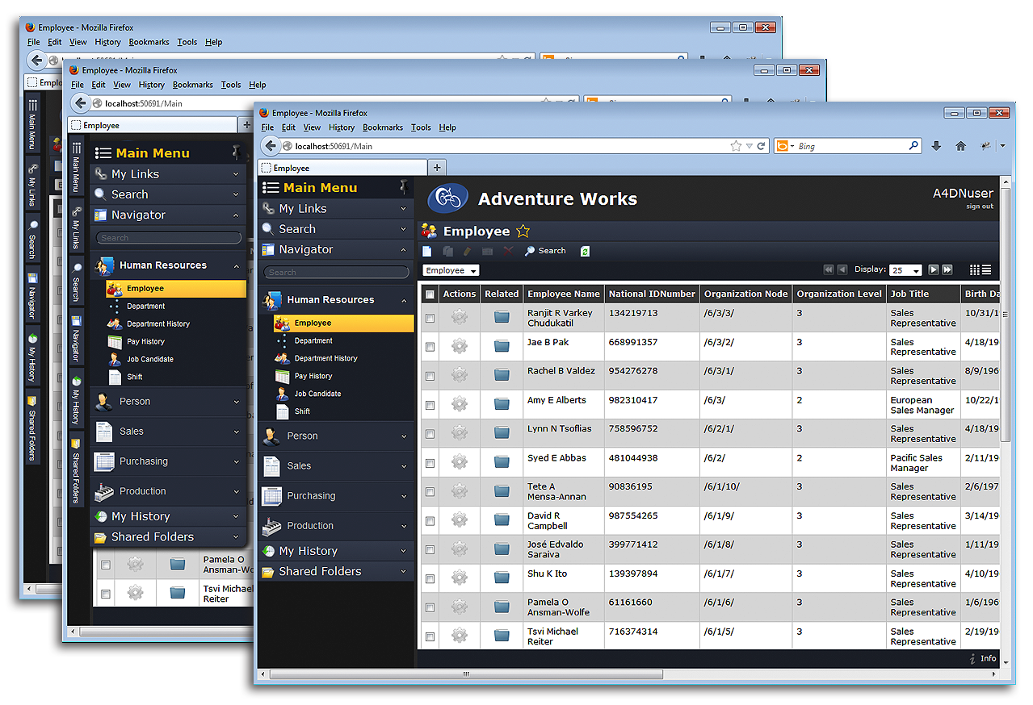Tick checkbox for Syed E Abbas row
The image size is (1033, 705).
[x=430, y=463]
